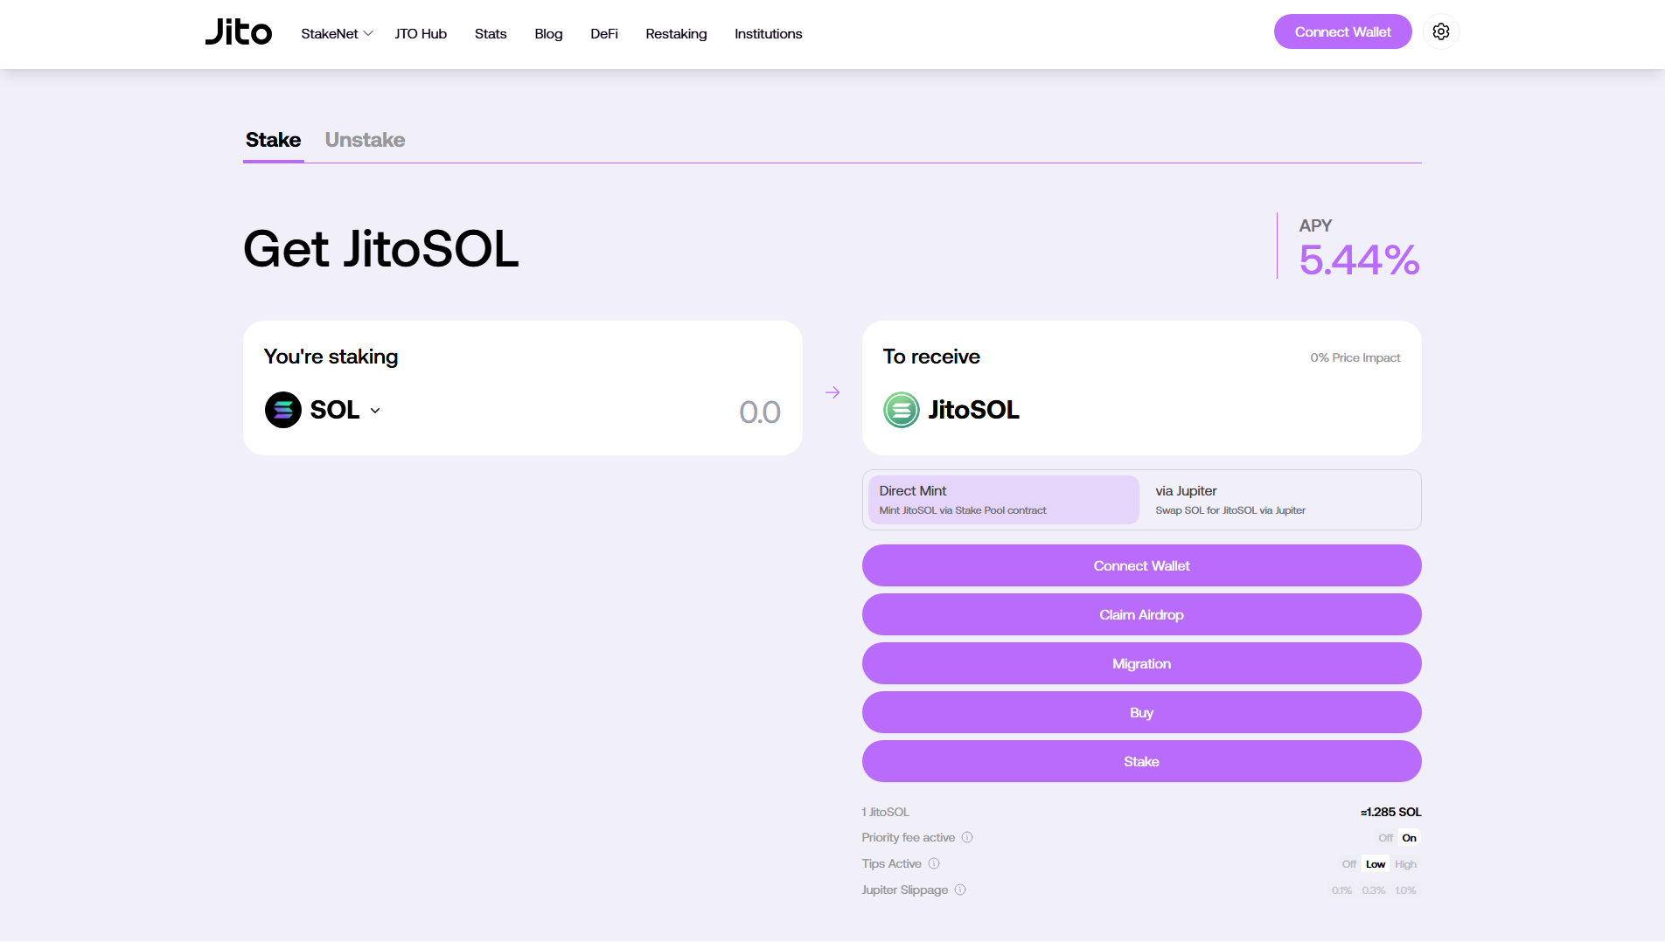Click the SOL amount input field

click(x=759, y=412)
